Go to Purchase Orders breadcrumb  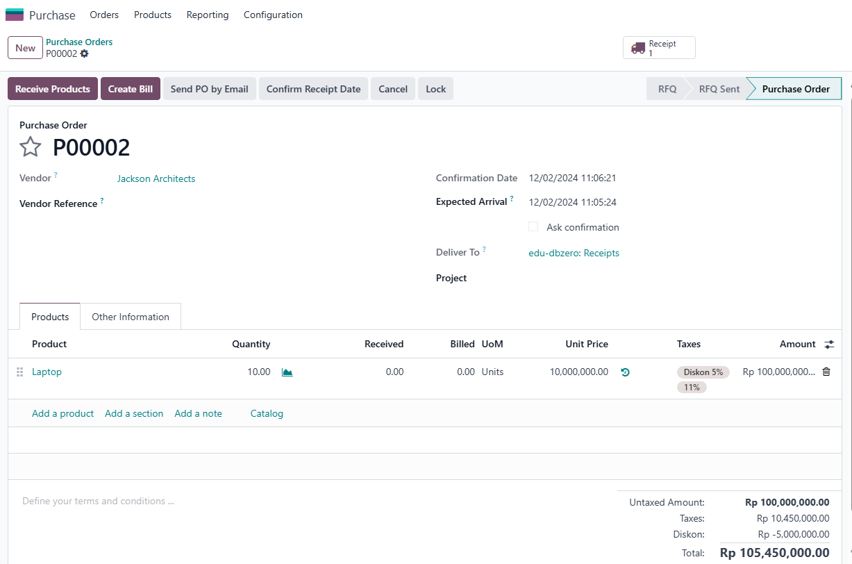79,42
